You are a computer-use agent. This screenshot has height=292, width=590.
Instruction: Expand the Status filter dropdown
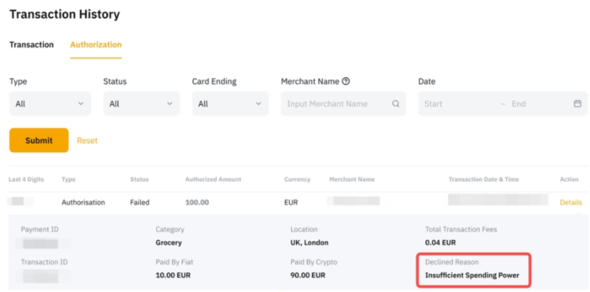(x=141, y=104)
